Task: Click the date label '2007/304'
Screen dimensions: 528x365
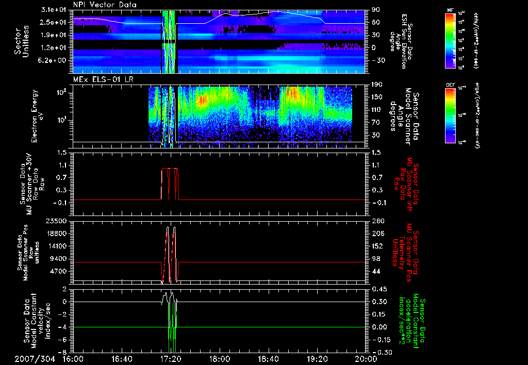Action: click(35, 359)
